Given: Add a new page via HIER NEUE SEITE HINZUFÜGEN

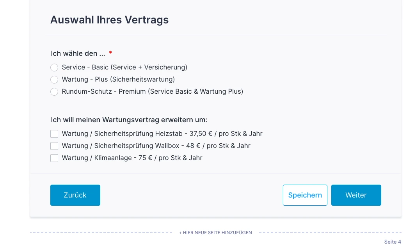Looking at the screenshot, I should point(215,232).
